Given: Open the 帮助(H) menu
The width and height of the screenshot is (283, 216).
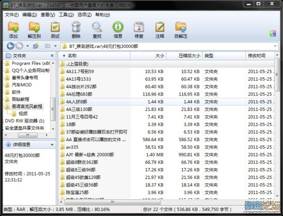Looking at the screenshot, I should (x=103, y=15).
